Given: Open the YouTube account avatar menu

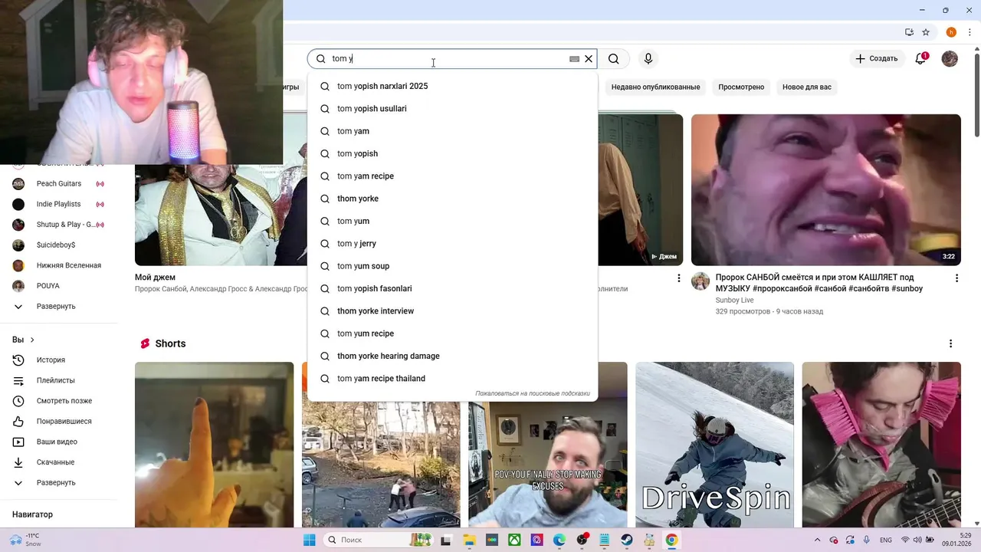Looking at the screenshot, I should (950, 58).
